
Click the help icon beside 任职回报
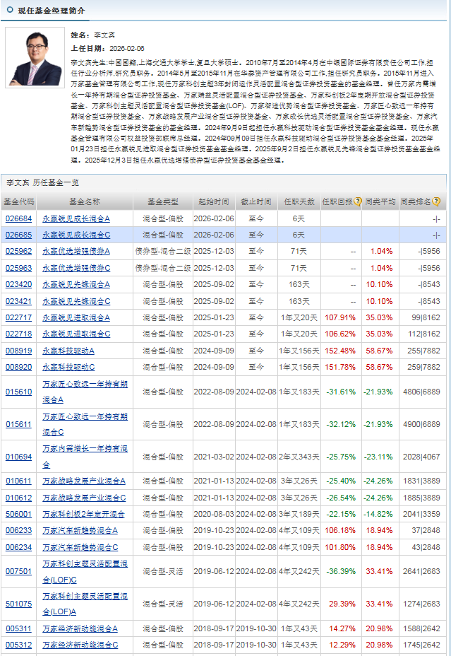(358, 201)
